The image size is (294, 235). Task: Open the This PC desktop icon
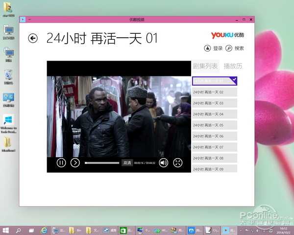tap(9, 32)
